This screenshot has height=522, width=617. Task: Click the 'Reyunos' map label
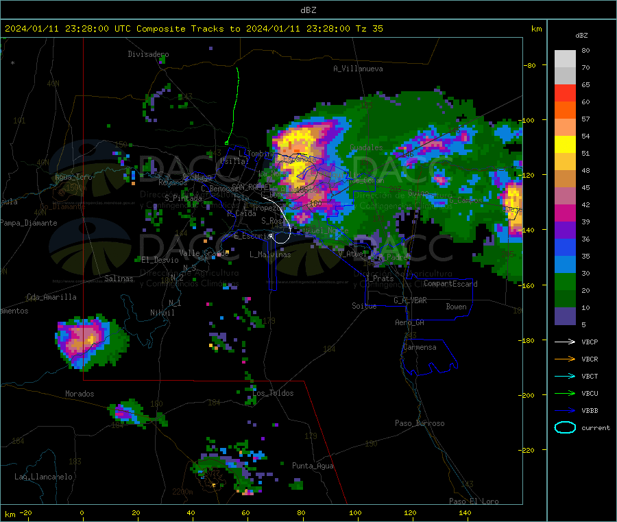coord(173,182)
